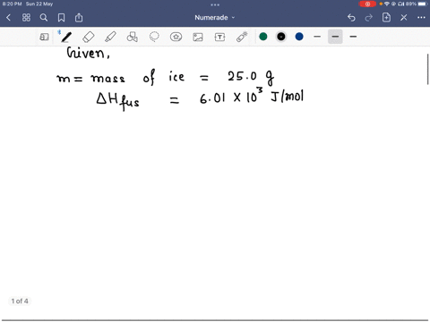The width and height of the screenshot is (430, 322).
Task: Select the Text box tool
Action: [x=219, y=37]
